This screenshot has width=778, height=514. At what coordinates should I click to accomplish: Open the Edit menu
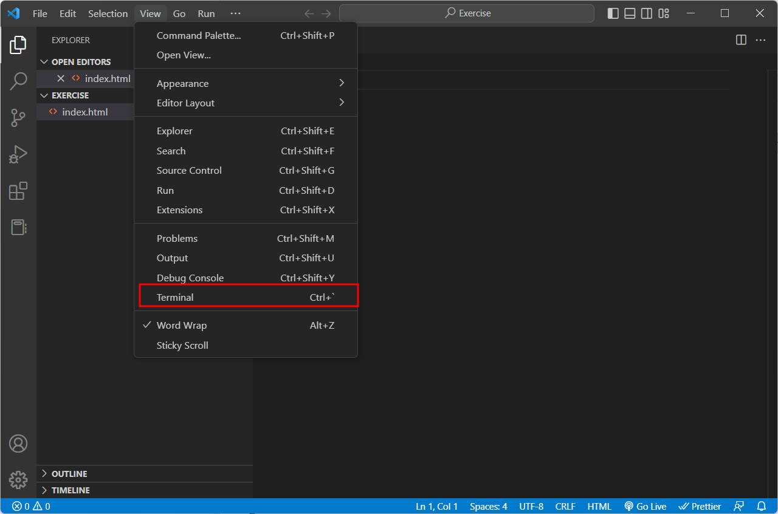(x=68, y=13)
